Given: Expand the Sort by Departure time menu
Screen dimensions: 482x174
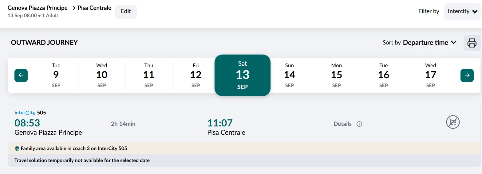Looking at the screenshot, I should 420,43.
